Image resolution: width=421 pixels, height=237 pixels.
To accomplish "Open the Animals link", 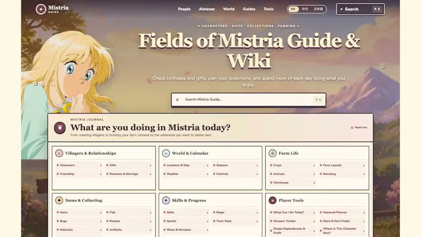I will pyautogui.click(x=293, y=174).
